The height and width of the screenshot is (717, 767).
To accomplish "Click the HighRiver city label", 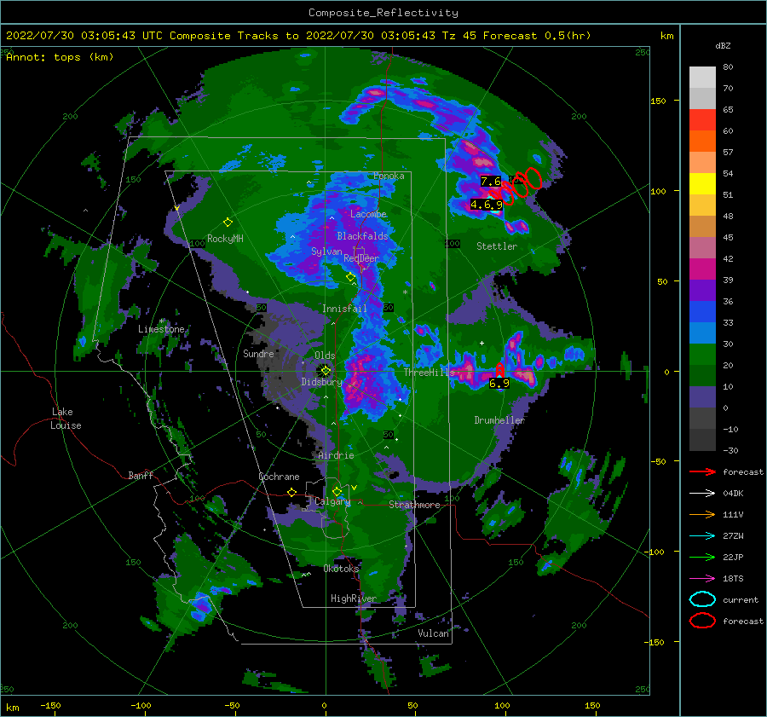I will pos(354,598).
